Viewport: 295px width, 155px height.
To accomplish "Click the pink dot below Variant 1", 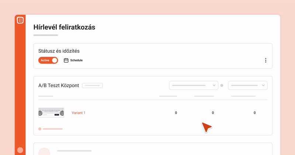I will click(x=40, y=129).
